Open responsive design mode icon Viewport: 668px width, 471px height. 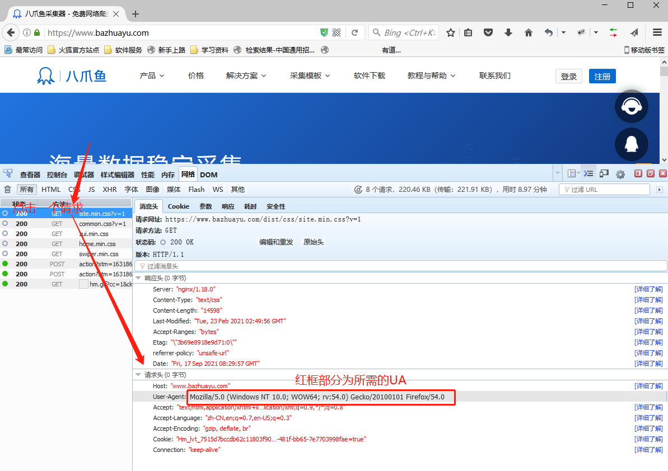click(604, 174)
